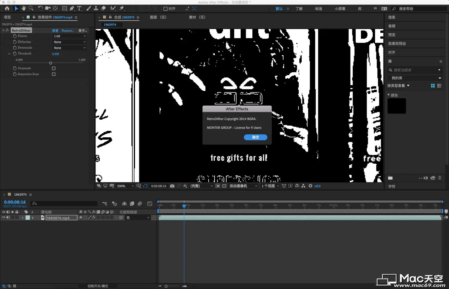
Task: Switch Libraries to grid view
Action: pos(433,86)
